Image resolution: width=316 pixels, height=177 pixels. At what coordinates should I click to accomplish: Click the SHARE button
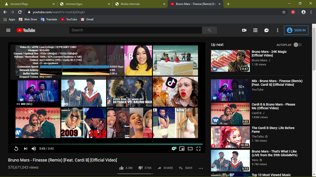coord(165,168)
